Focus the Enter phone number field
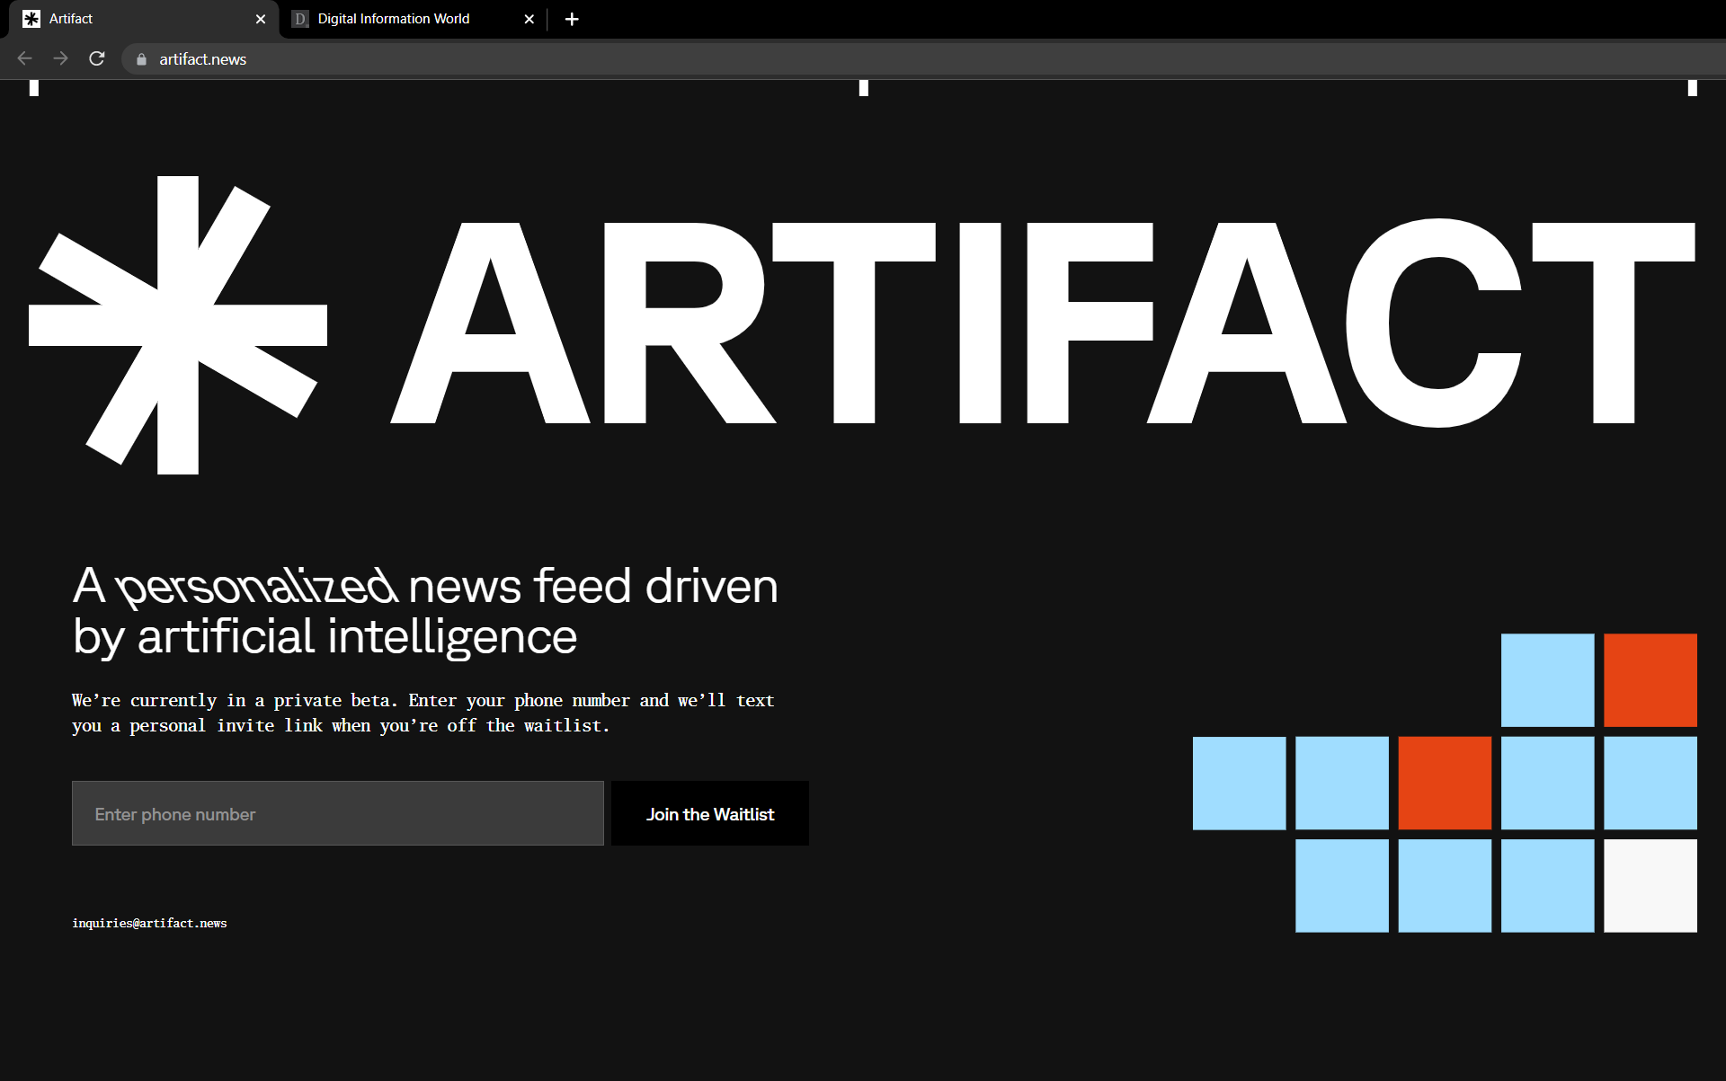 point(337,813)
